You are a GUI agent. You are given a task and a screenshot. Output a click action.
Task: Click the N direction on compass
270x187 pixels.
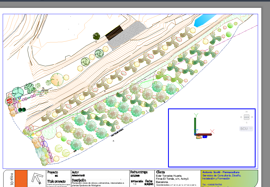click(247, 112)
